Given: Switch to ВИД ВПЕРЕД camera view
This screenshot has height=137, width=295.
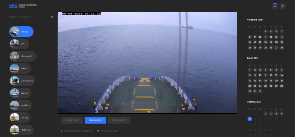Looking at the screenshot, I should (x=72, y=120).
